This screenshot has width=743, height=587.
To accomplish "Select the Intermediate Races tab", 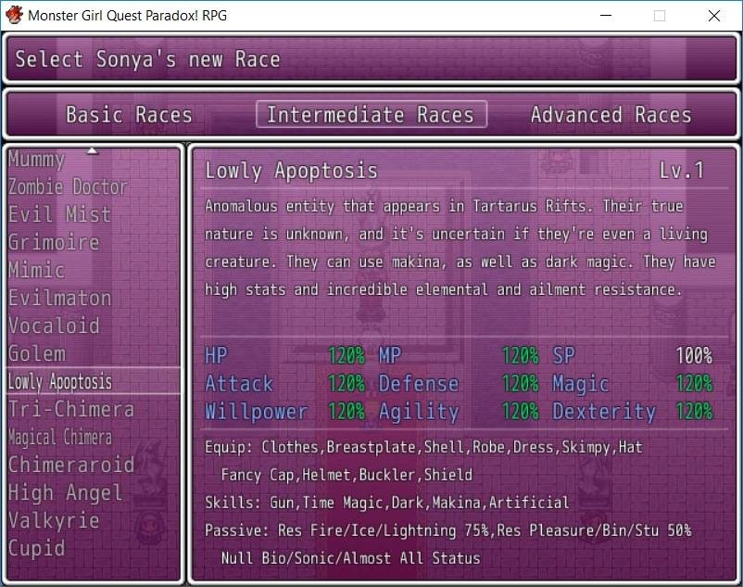I will (x=371, y=114).
